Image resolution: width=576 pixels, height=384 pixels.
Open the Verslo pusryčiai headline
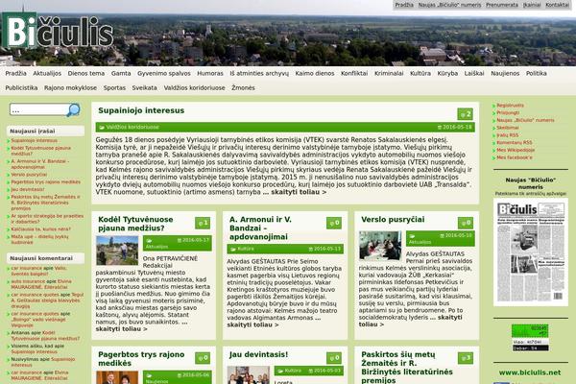[393, 220]
